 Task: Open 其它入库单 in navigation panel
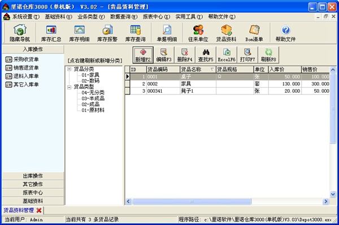click(x=22, y=85)
